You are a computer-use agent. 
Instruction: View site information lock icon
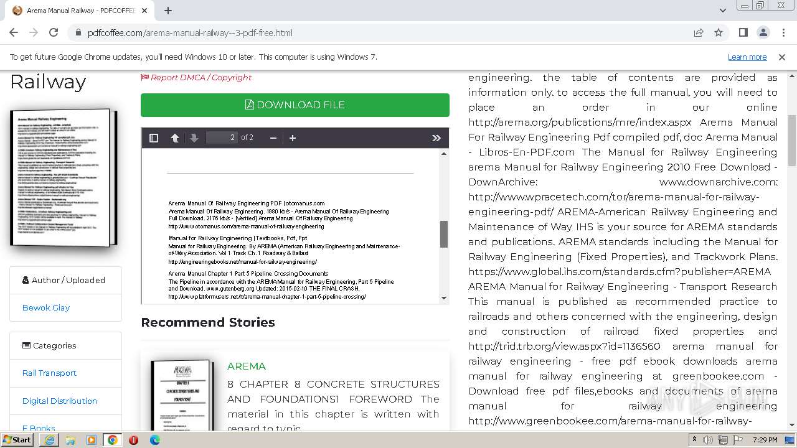pos(78,33)
